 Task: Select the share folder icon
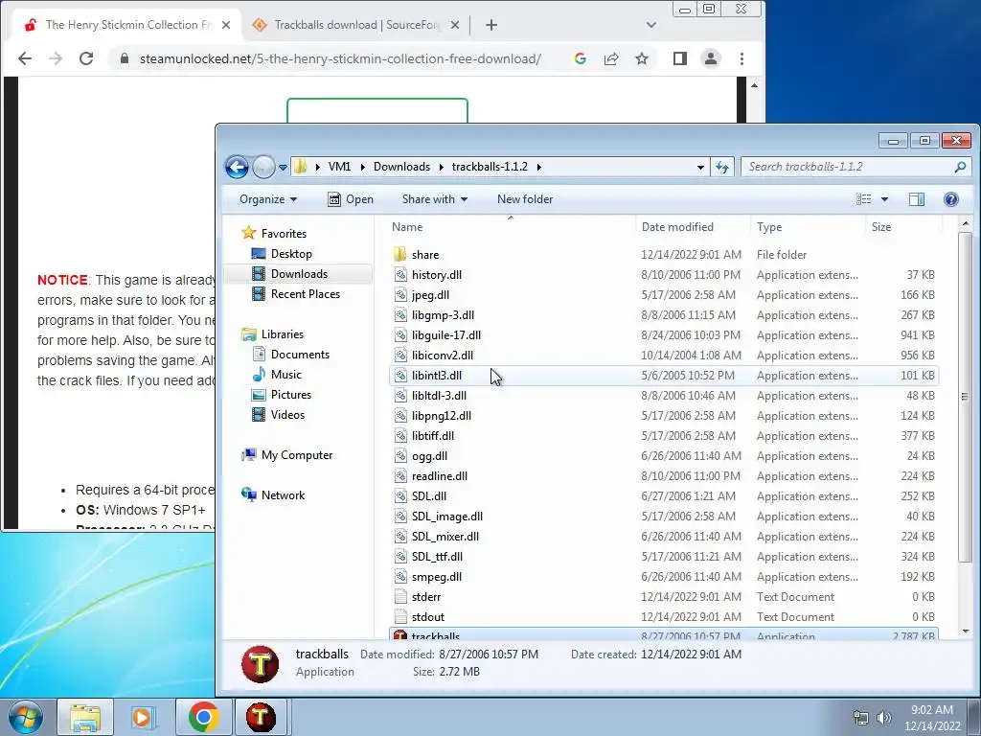click(400, 254)
